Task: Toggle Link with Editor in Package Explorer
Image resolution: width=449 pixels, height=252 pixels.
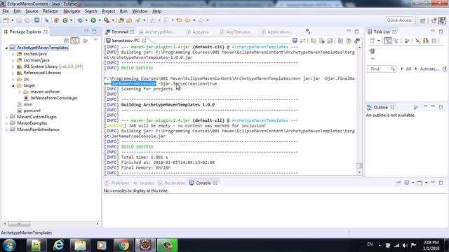Action: pyautogui.click(x=75, y=41)
